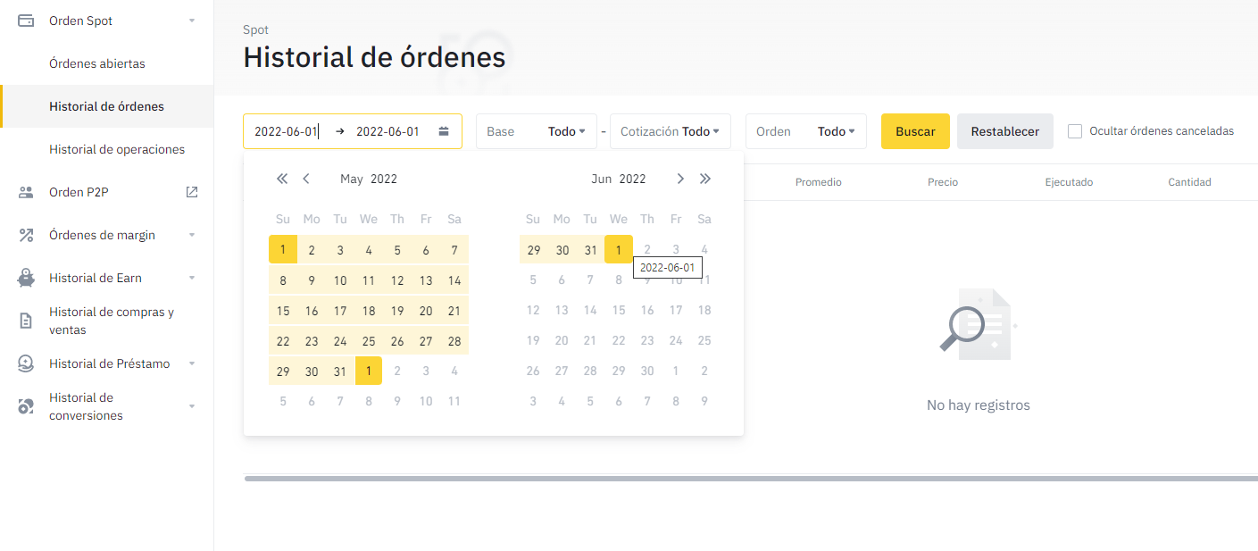The width and height of the screenshot is (1258, 551).
Task: Click the end date input field
Action: click(x=387, y=131)
